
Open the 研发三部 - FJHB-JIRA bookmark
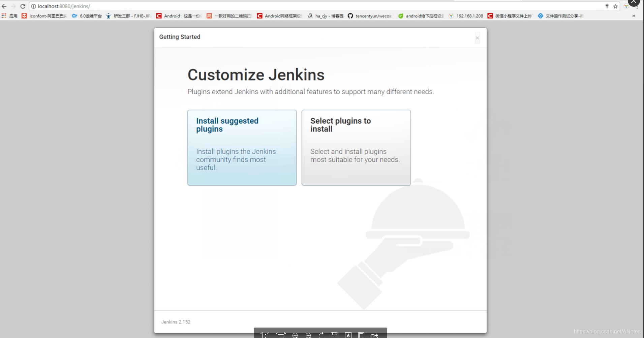(129, 16)
